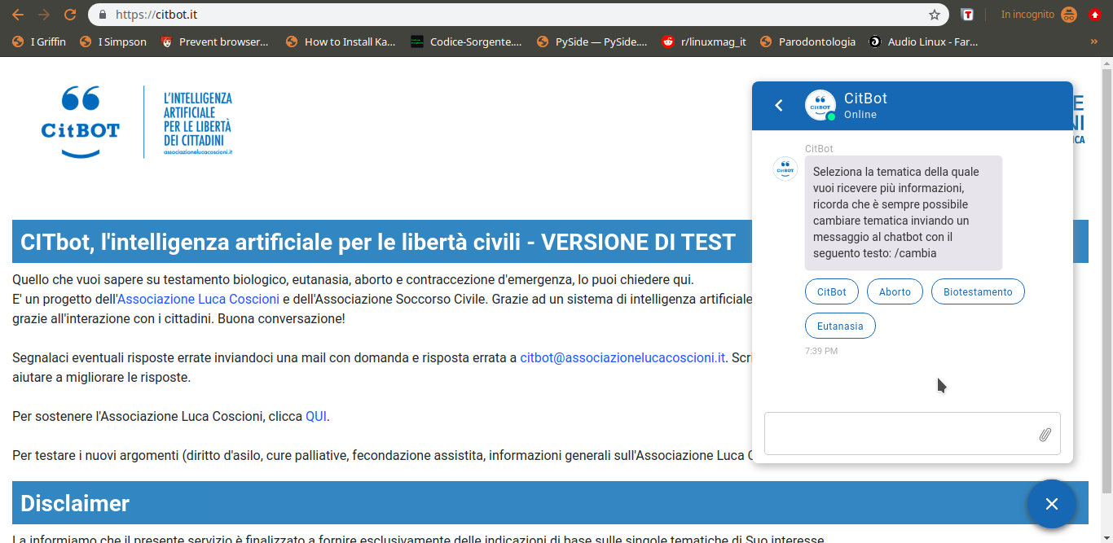Open the r/linuxmag_it bookmark

(x=704, y=42)
